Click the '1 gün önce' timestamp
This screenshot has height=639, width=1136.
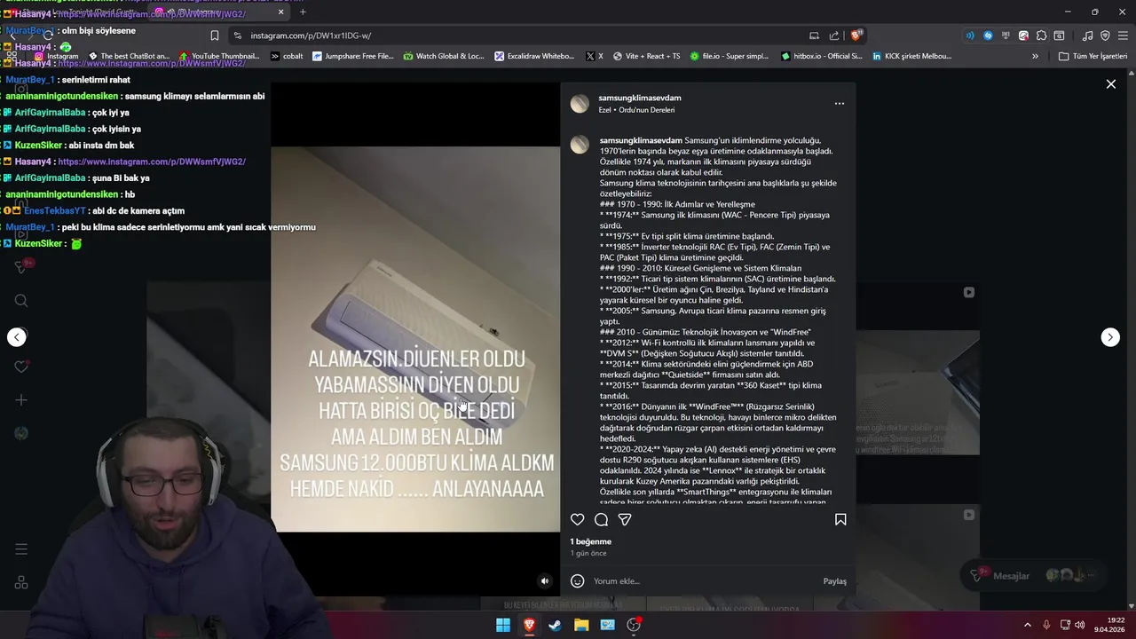pos(588,553)
